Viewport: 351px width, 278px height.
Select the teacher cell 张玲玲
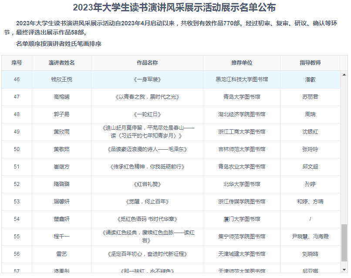coord(310,149)
